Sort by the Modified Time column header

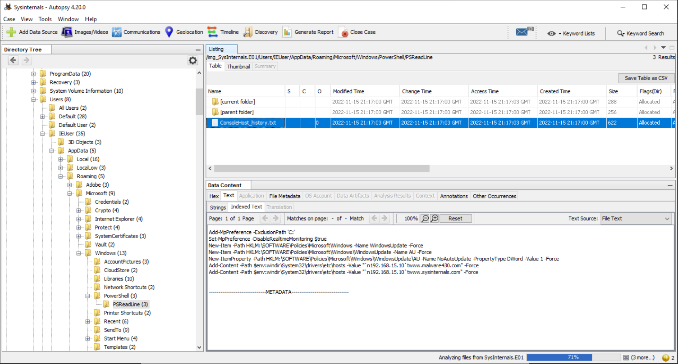tap(365, 91)
